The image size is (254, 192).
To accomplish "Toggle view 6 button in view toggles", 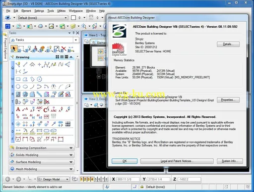I will tap(99, 179).
